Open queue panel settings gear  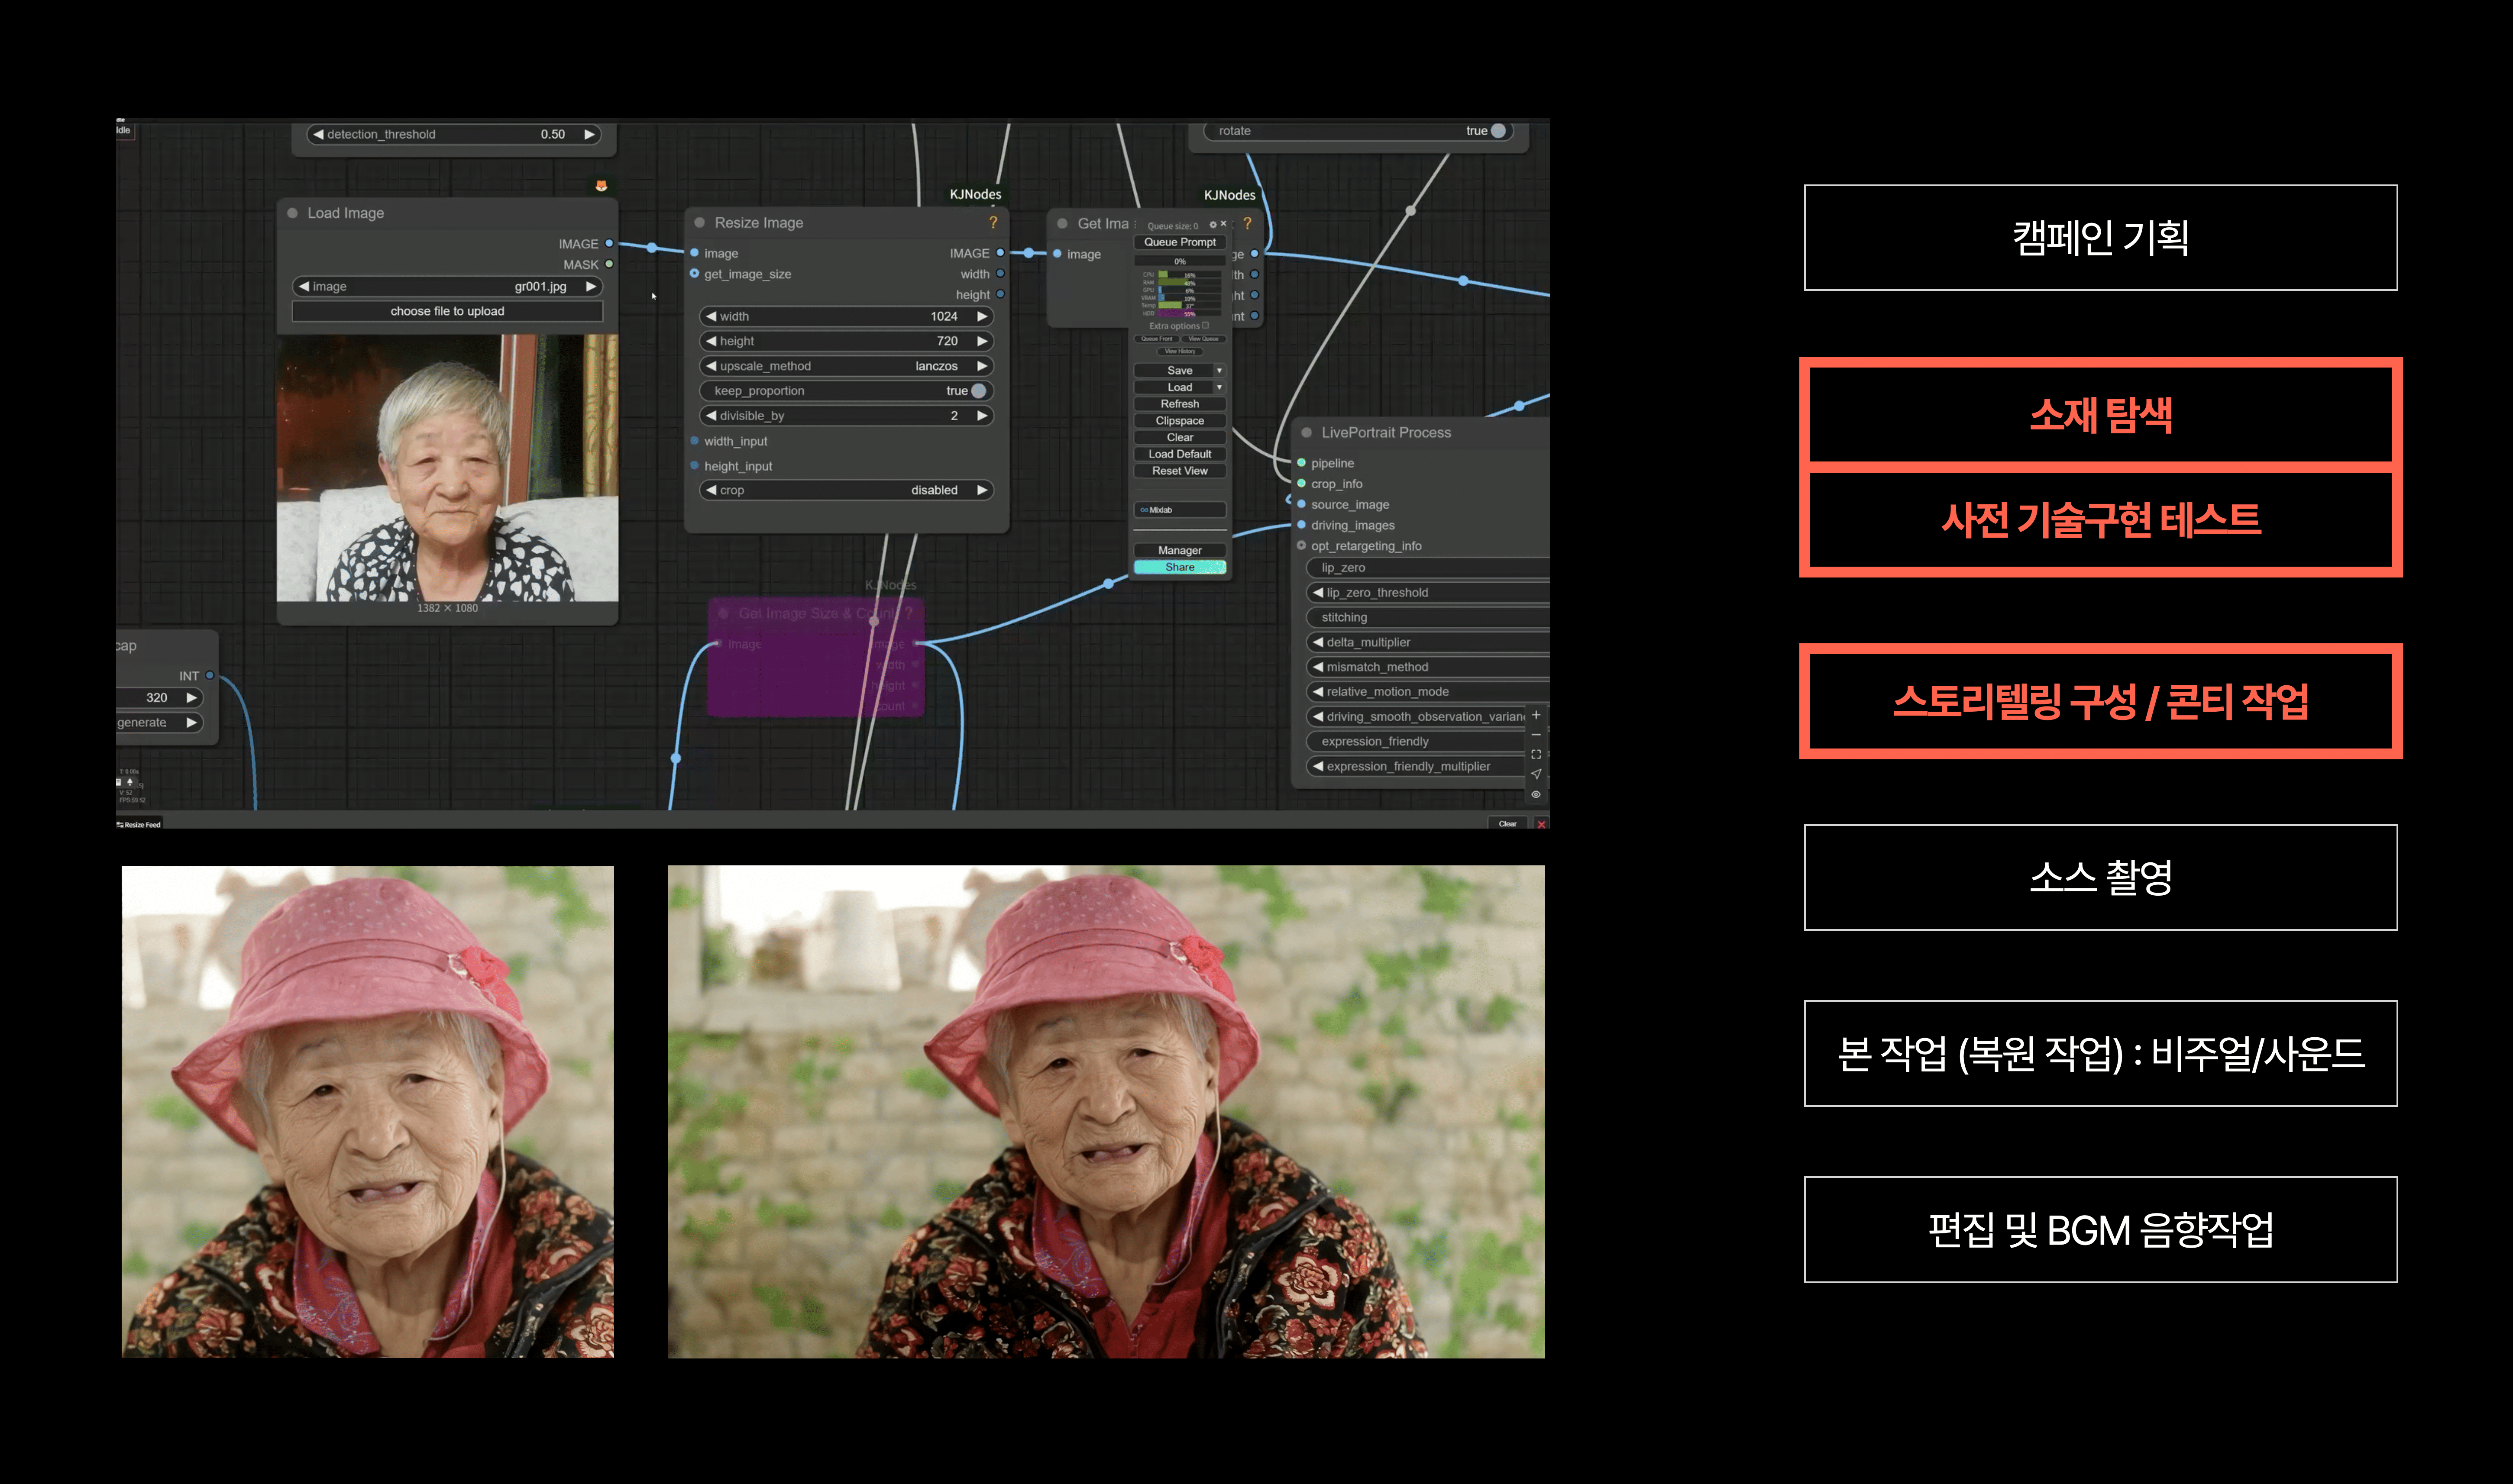click(1213, 225)
